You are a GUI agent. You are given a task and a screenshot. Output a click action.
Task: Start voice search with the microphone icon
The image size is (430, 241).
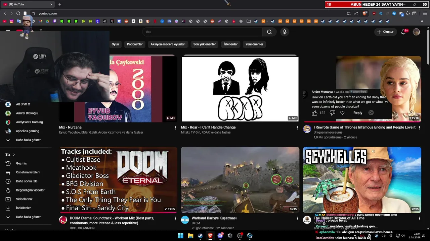click(x=285, y=32)
